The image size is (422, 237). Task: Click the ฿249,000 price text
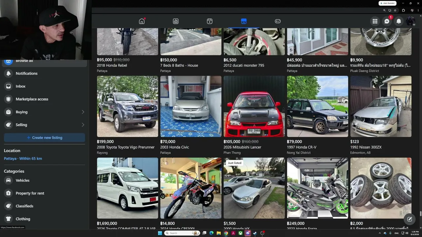click(x=296, y=223)
